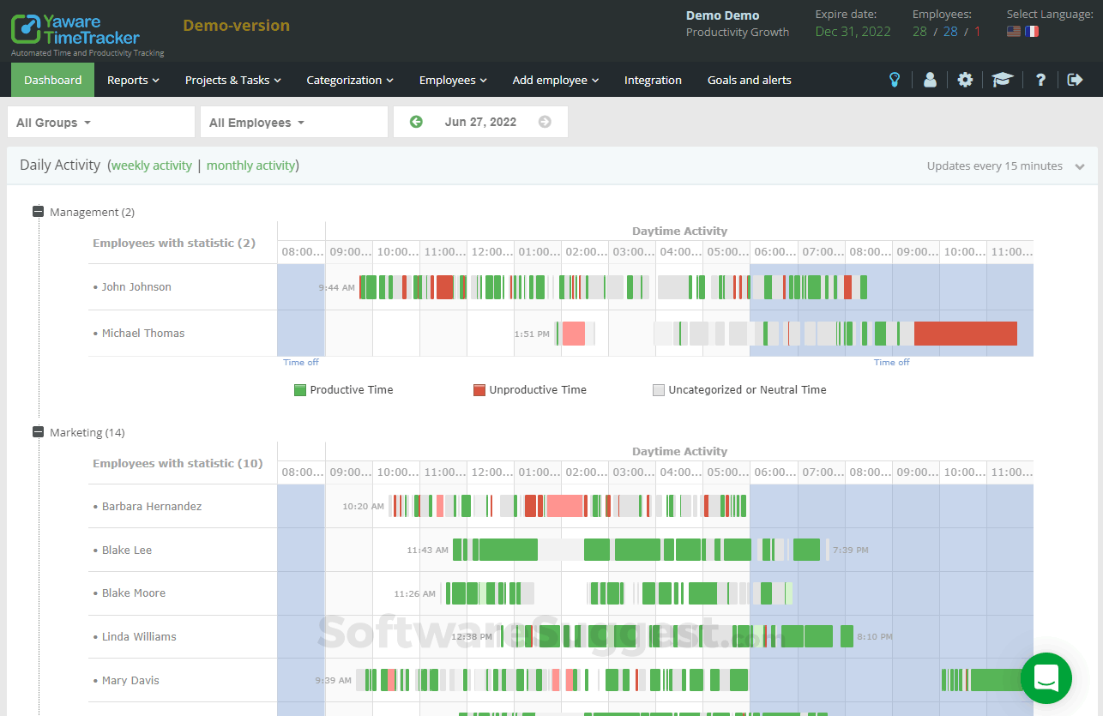
Task: Expand the Updates every 15 minutes chevron
Action: coord(1080,166)
